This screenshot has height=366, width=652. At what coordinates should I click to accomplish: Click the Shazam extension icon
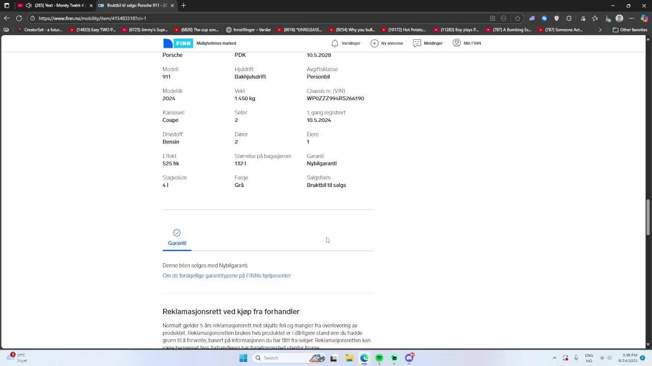pos(545,18)
